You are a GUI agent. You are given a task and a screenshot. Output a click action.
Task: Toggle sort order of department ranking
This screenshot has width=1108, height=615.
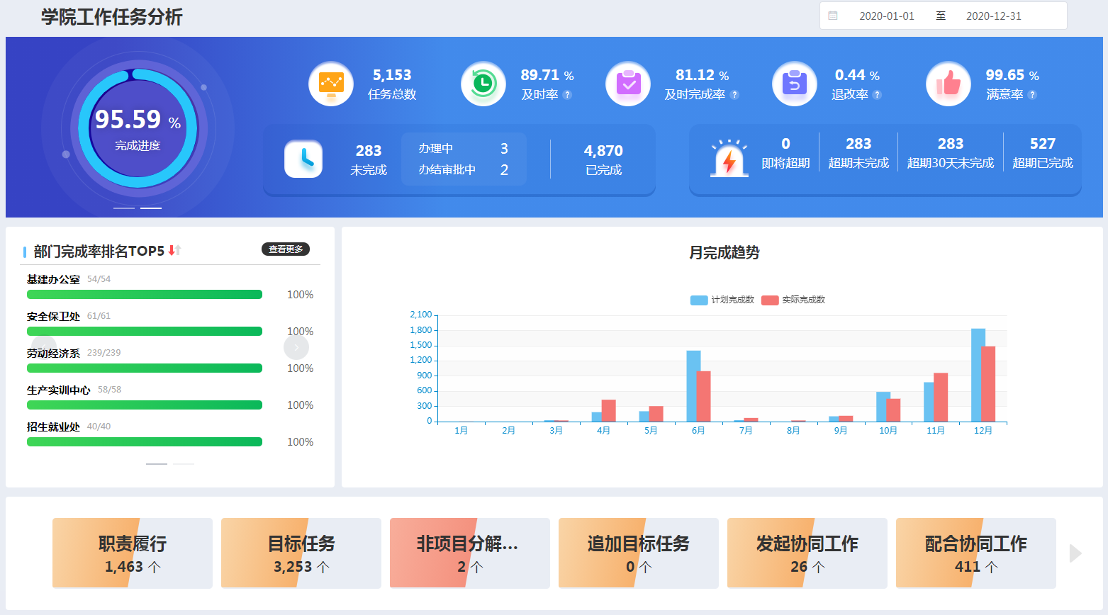pos(174,250)
